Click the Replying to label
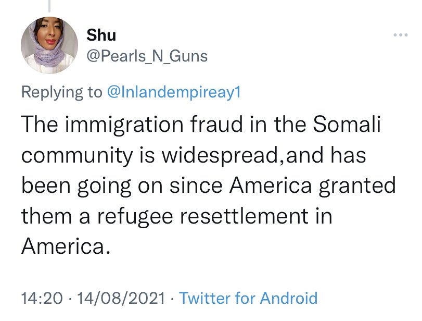Screen dimensions: 422x321 click(x=61, y=92)
